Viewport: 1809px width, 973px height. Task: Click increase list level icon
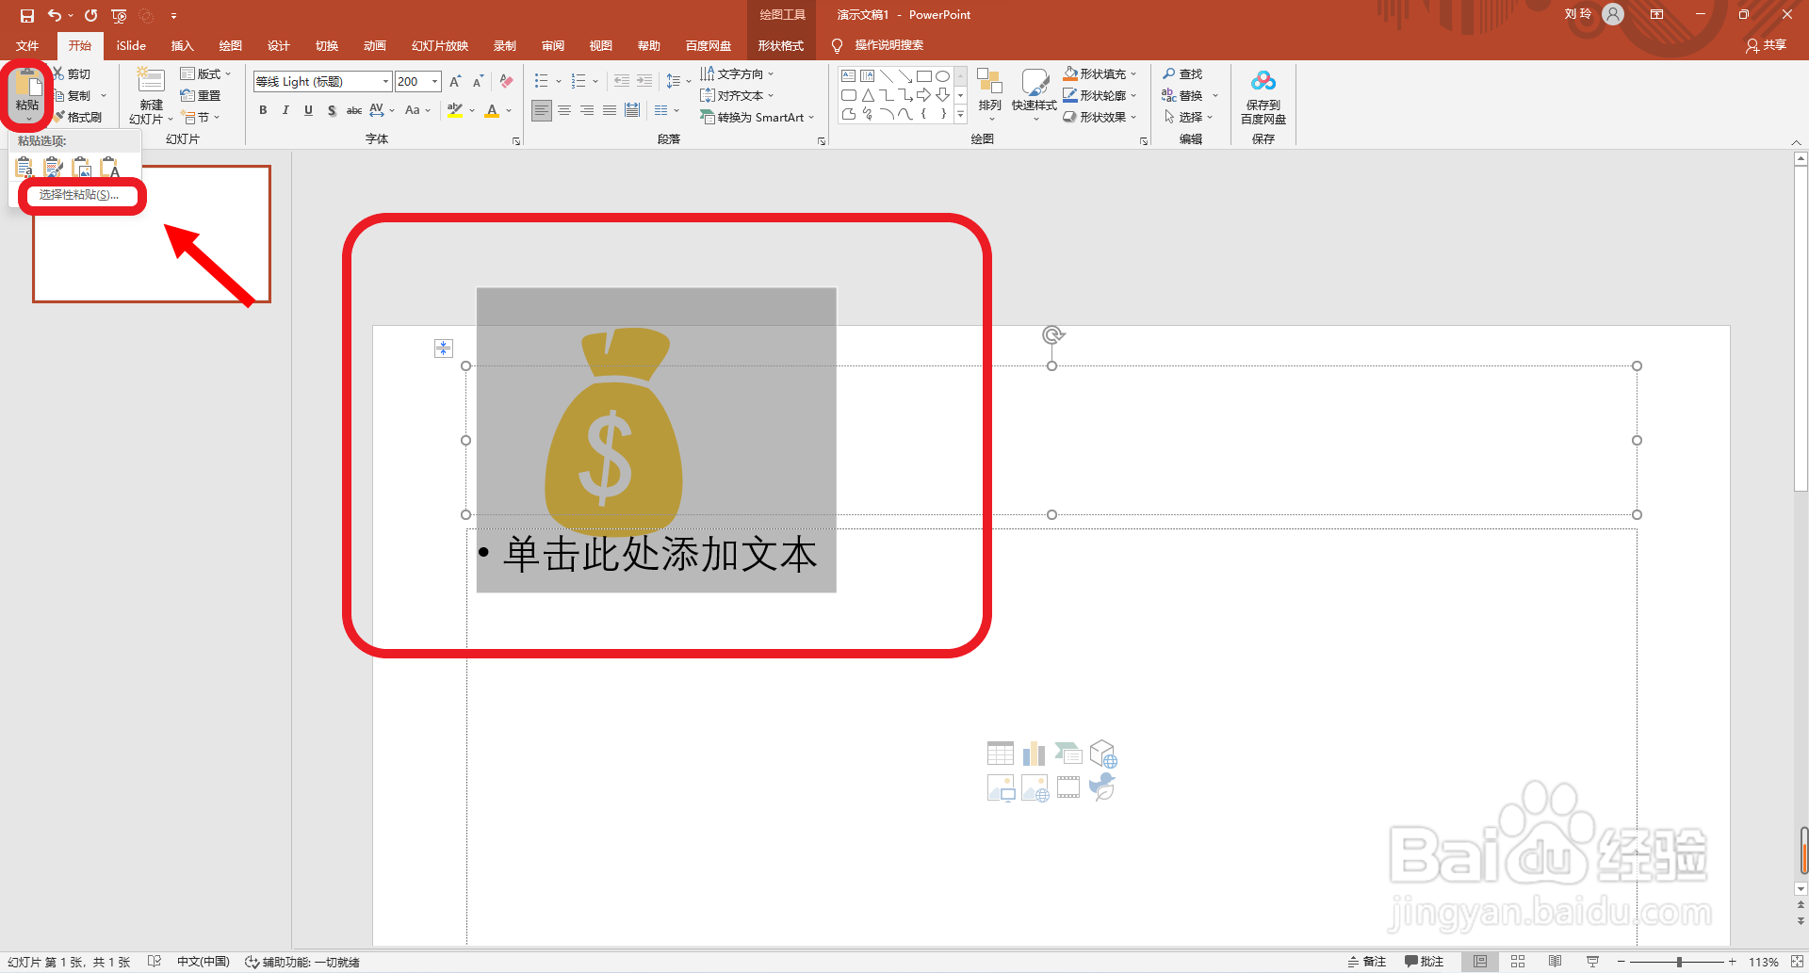[644, 82]
